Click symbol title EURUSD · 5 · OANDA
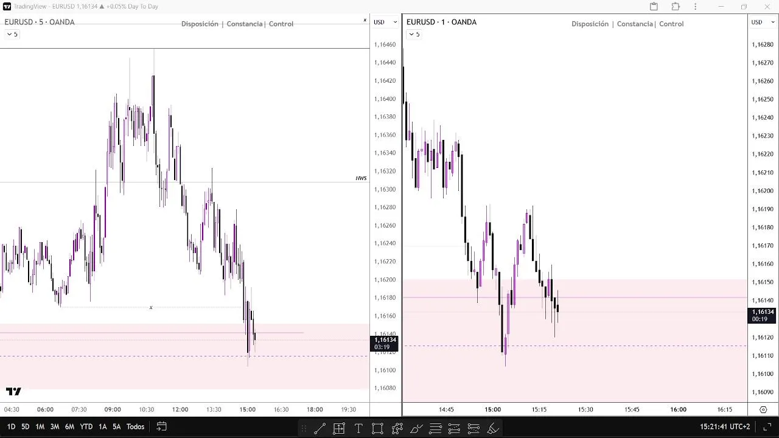779x438 pixels. click(x=40, y=22)
